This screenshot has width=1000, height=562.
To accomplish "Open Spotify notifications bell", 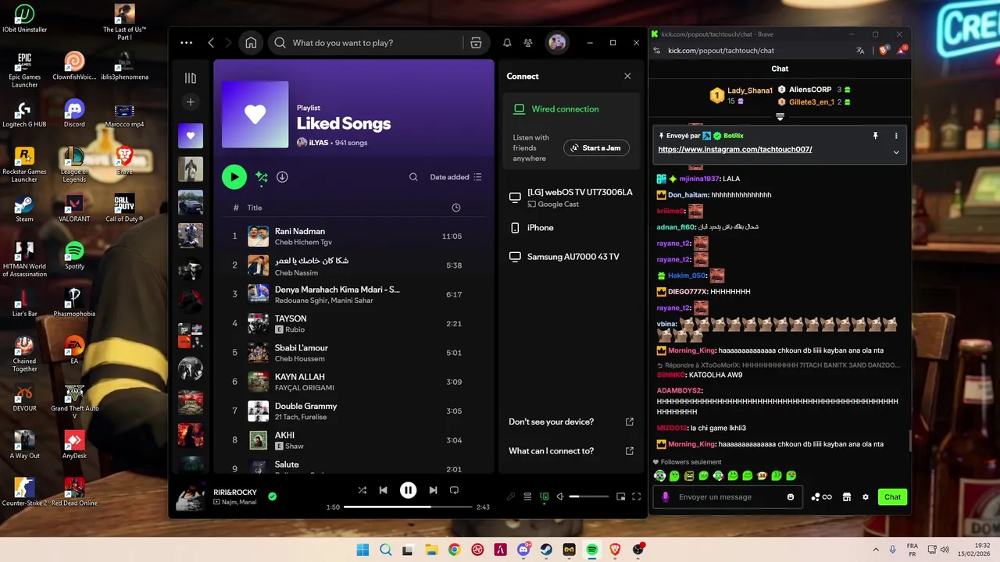I will tap(507, 43).
